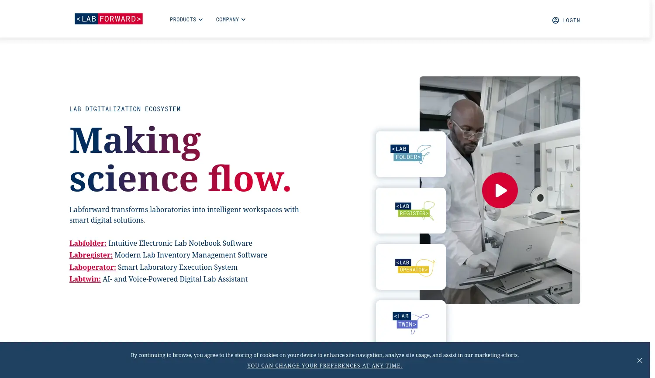
Task: Open the Labregister underlined link
Action: pyautogui.click(x=91, y=255)
